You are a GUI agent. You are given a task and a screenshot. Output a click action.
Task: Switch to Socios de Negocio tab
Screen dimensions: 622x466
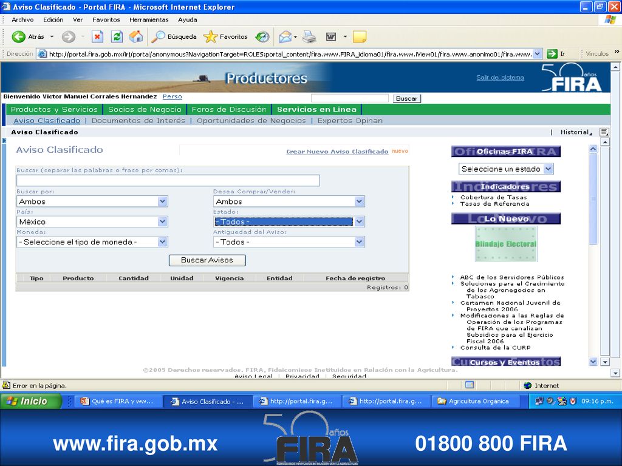(x=145, y=109)
